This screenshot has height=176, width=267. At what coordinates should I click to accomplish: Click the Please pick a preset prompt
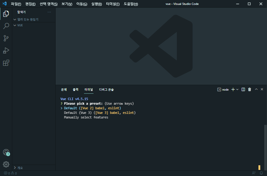(x=83, y=103)
